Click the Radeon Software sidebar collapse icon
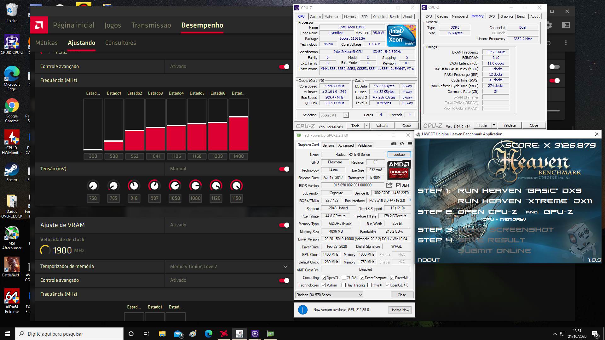The width and height of the screenshot is (605, 340). click(x=566, y=25)
